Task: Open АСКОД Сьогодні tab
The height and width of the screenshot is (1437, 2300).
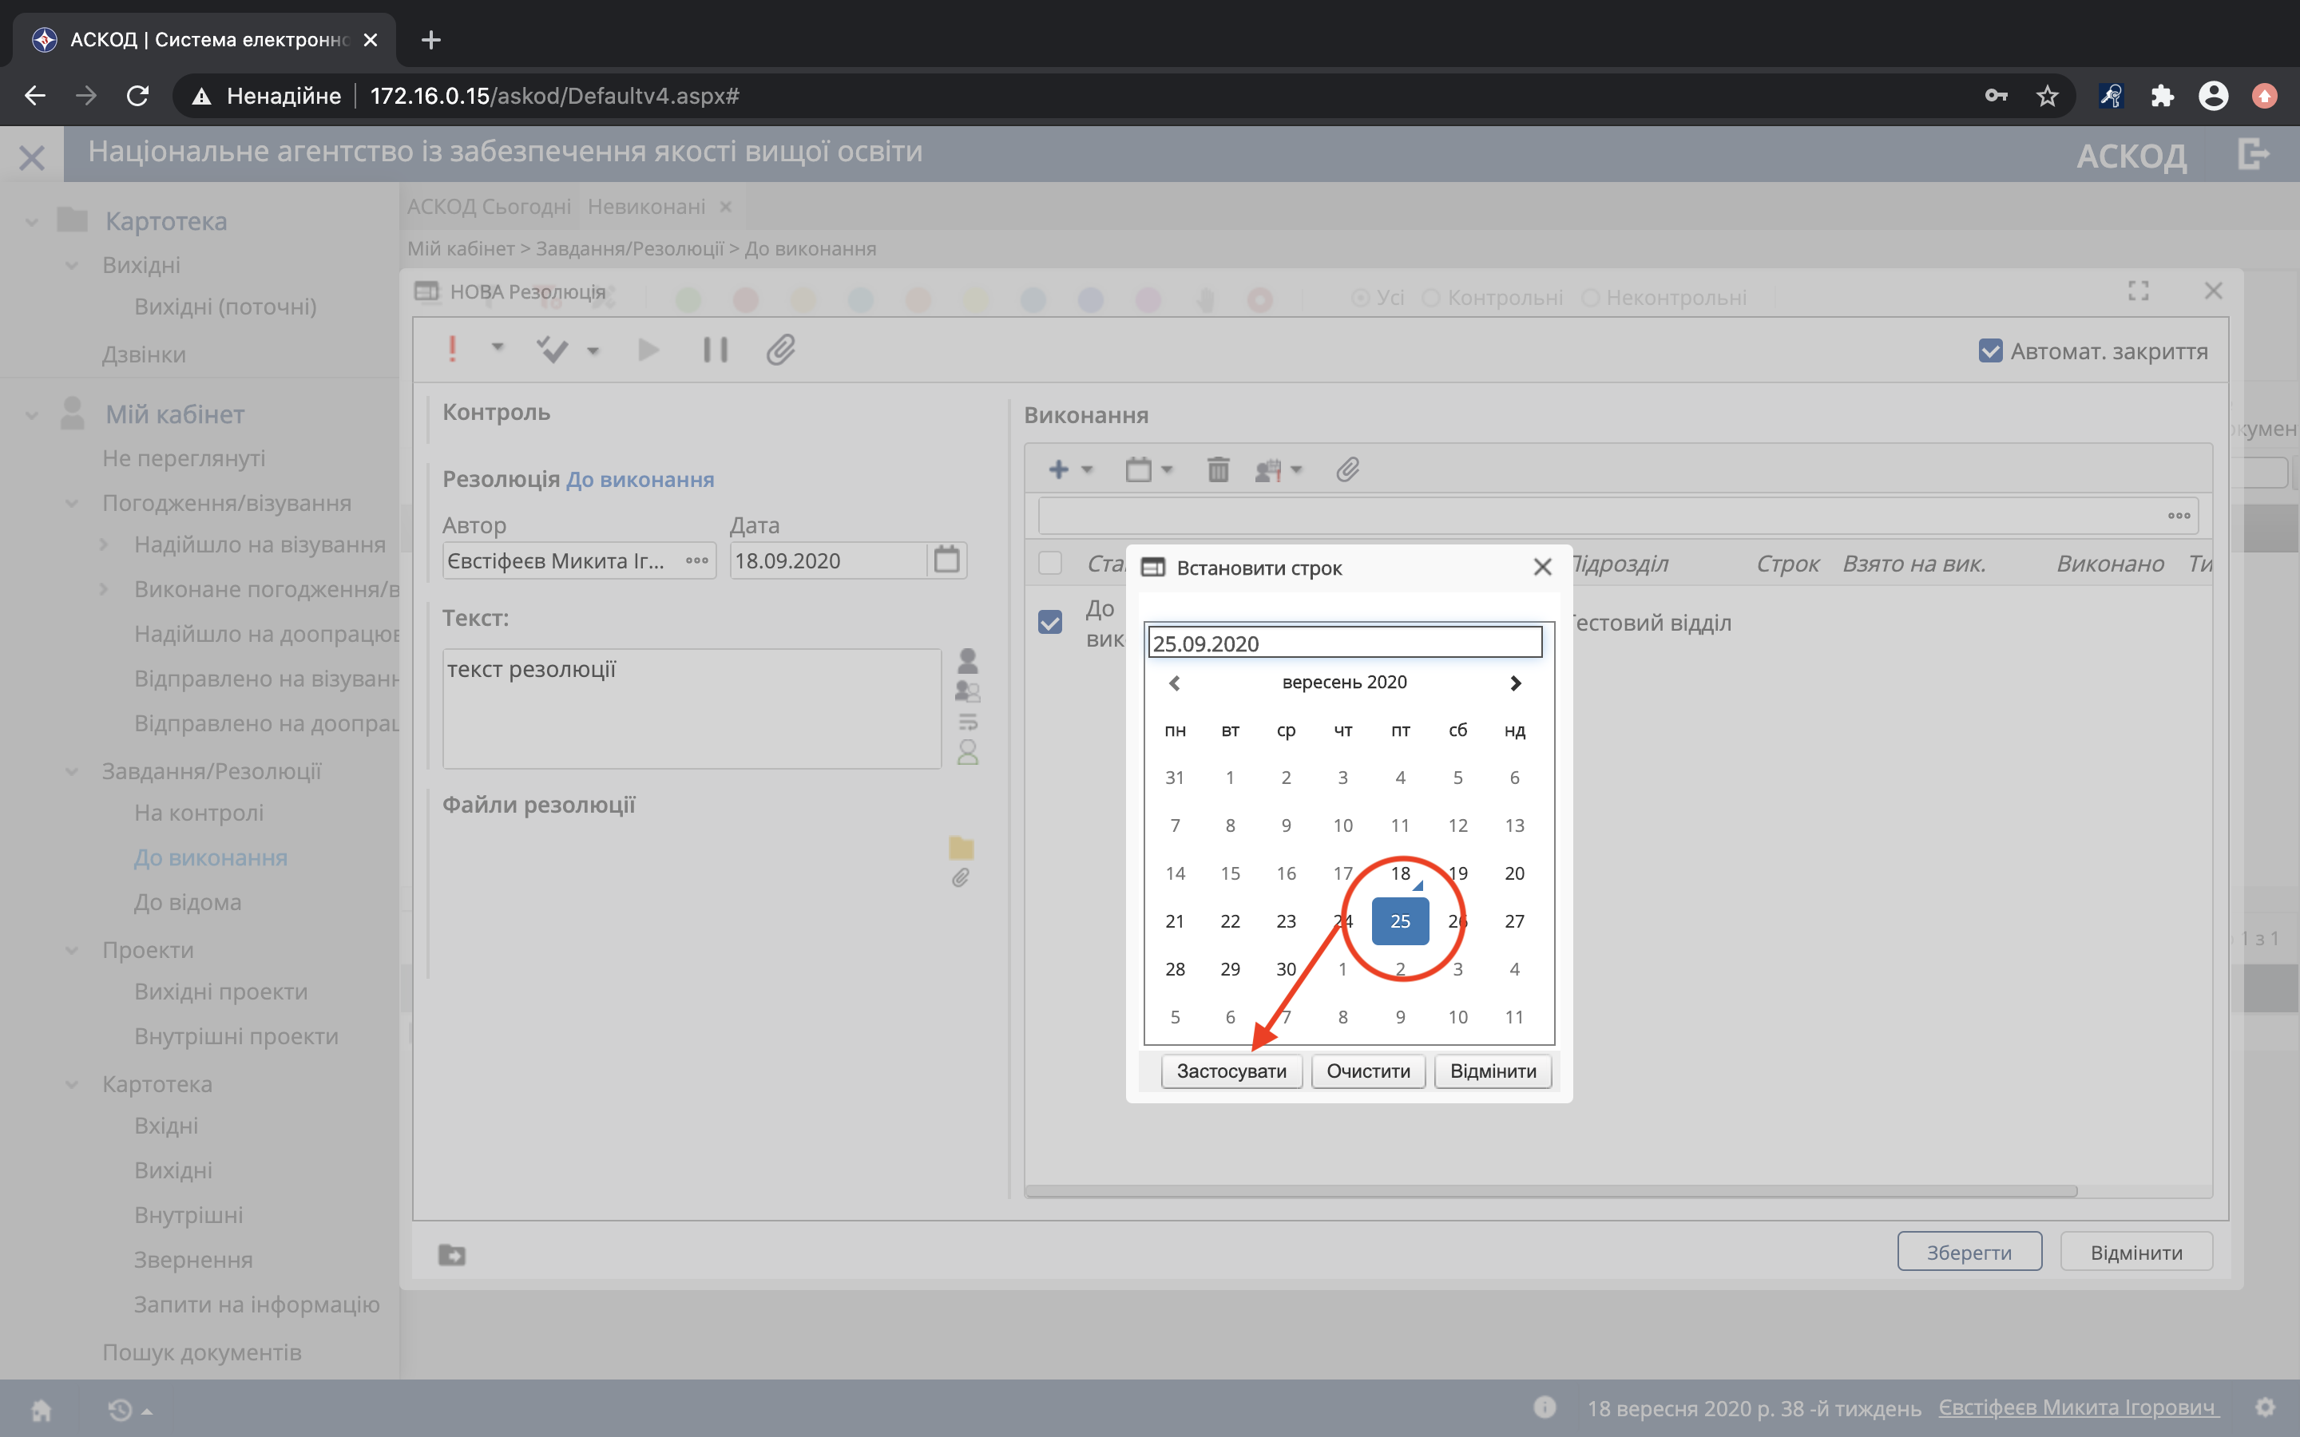Action: tap(489, 206)
